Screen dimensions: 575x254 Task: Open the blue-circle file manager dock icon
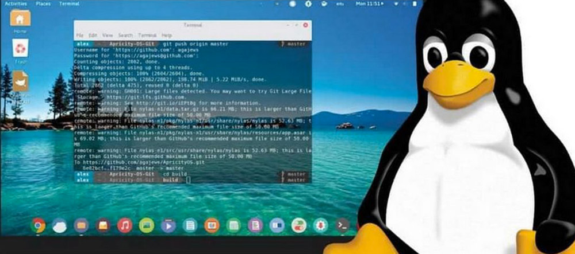click(81, 225)
